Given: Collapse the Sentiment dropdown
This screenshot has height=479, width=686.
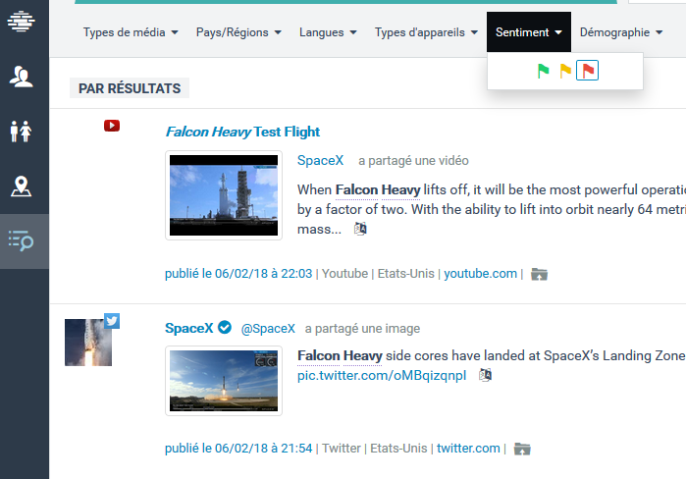Looking at the screenshot, I should 529,32.
